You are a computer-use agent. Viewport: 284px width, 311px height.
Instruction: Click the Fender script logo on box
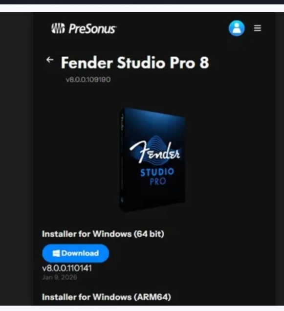154,153
